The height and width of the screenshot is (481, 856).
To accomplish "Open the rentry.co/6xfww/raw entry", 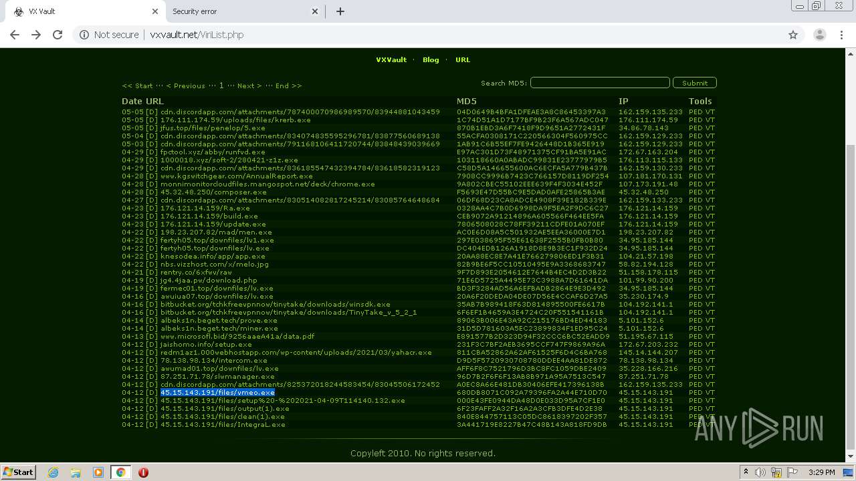I will click(196, 273).
